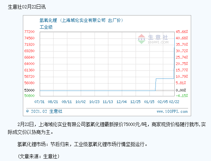Click the percent label 30.72%

coord(182,51)
